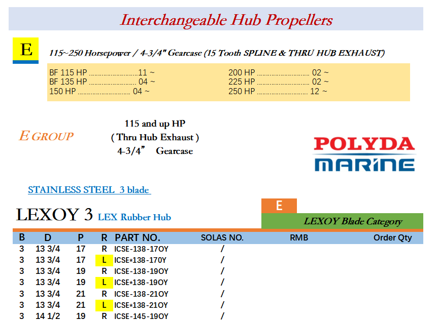Select the Order Qty column header
438x321 pixels.
click(x=393, y=237)
